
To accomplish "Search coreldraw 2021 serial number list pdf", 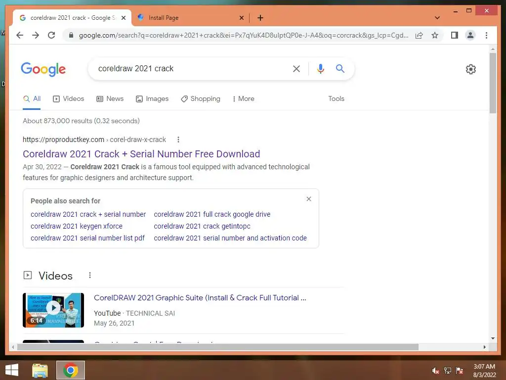I will [x=87, y=238].
